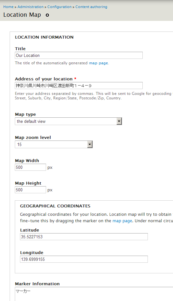Click the Location Map page heading

(x=22, y=15)
